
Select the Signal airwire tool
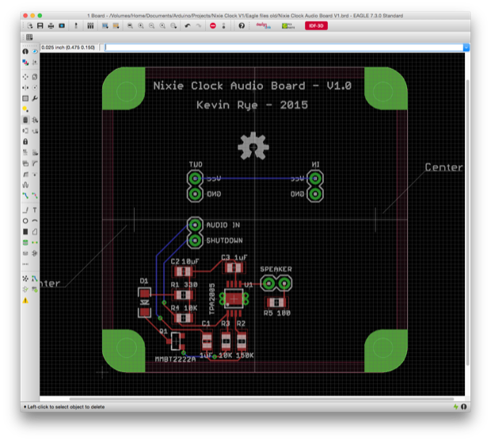tap(35, 243)
